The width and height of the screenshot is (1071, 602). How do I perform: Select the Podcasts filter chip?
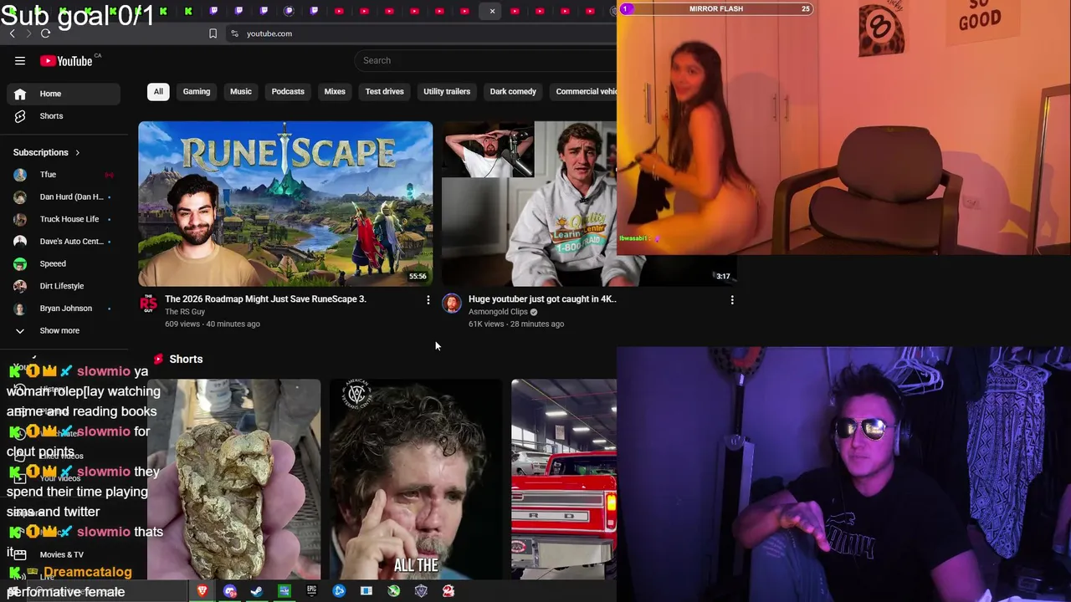(288, 91)
